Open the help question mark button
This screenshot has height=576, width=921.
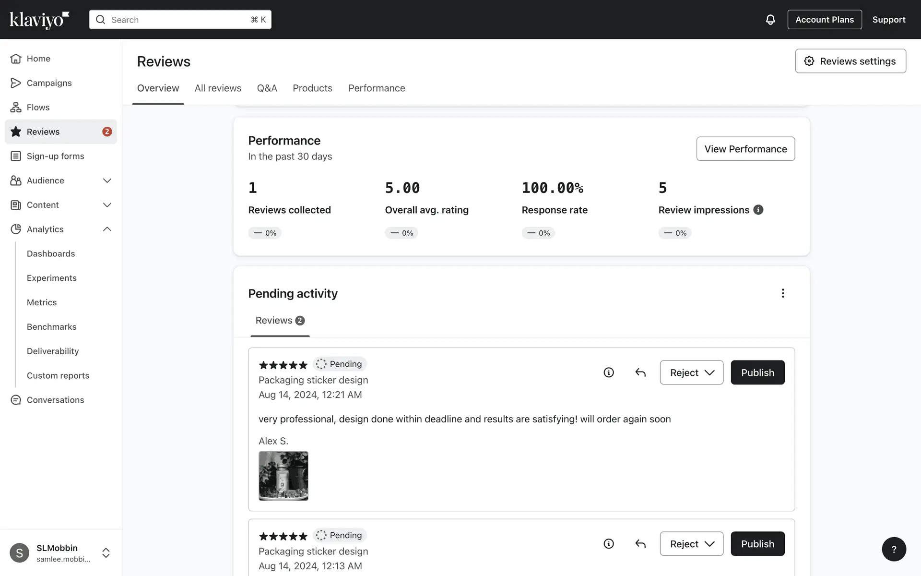pyautogui.click(x=894, y=549)
